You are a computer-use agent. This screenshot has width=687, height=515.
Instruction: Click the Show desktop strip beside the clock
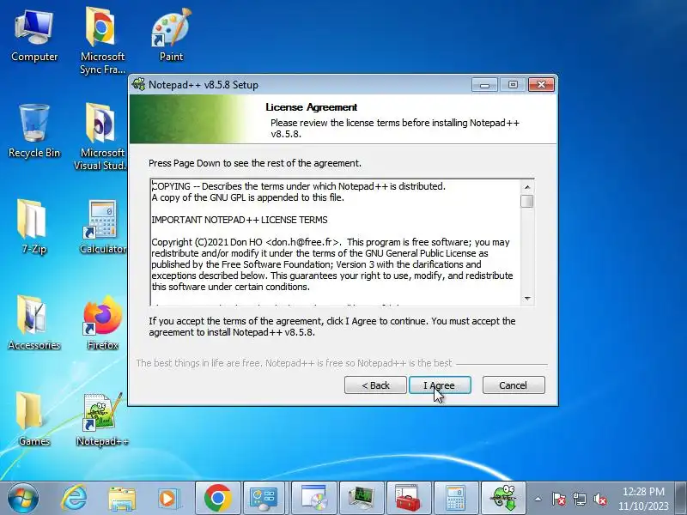(x=681, y=499)
